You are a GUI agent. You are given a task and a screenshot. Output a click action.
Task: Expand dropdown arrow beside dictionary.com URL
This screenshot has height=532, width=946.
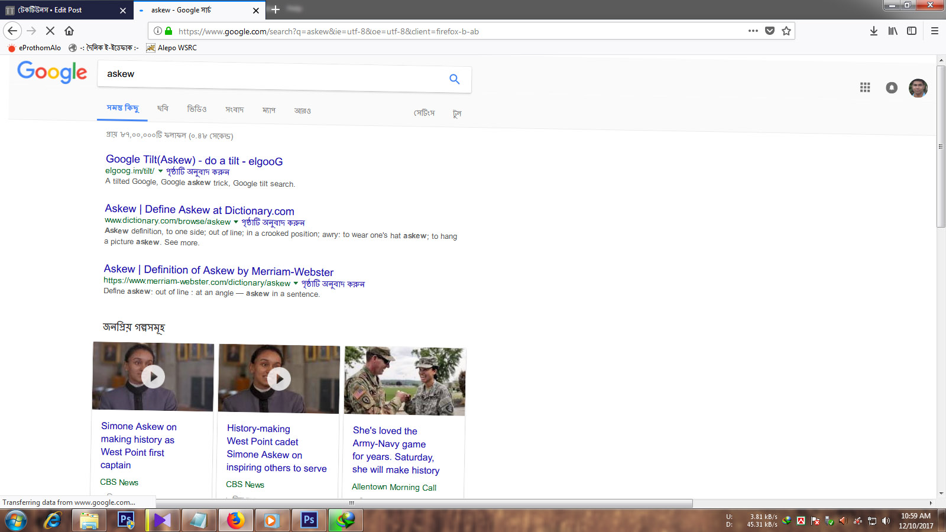[x=236, y=222]
